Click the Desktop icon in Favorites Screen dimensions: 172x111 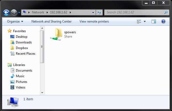tap(12, 36)
